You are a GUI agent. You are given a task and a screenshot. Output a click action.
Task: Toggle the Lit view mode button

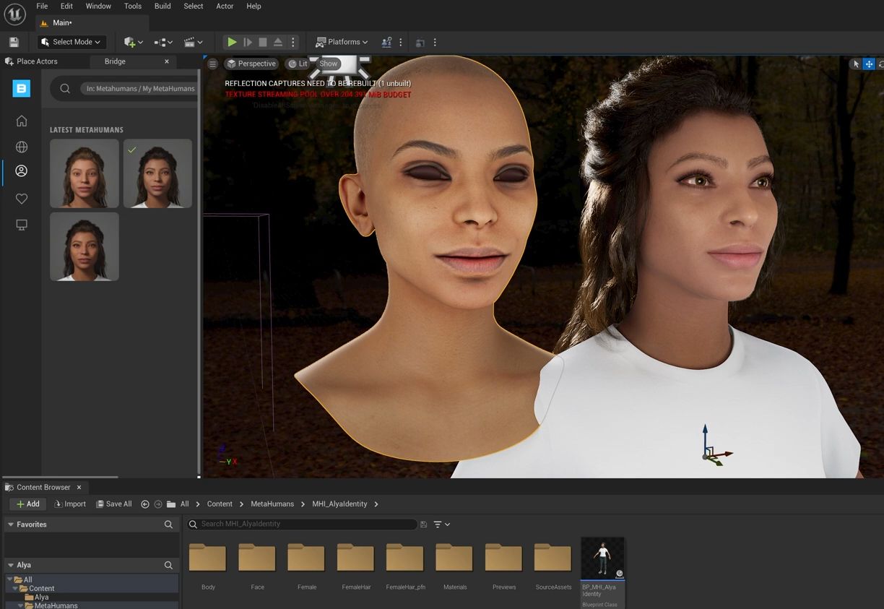point(297,64)
